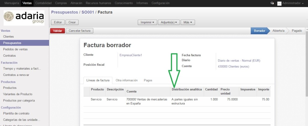Click Distribución analítica column header

click(187, 91)
